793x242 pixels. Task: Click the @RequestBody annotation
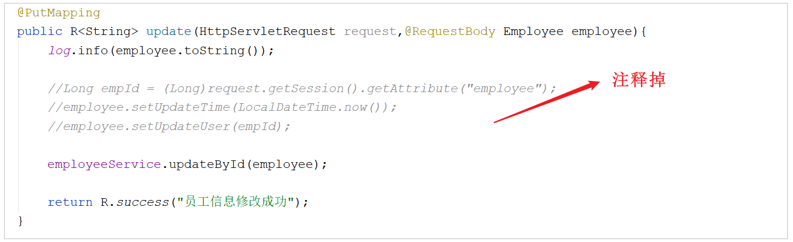[x=449, y=31]
